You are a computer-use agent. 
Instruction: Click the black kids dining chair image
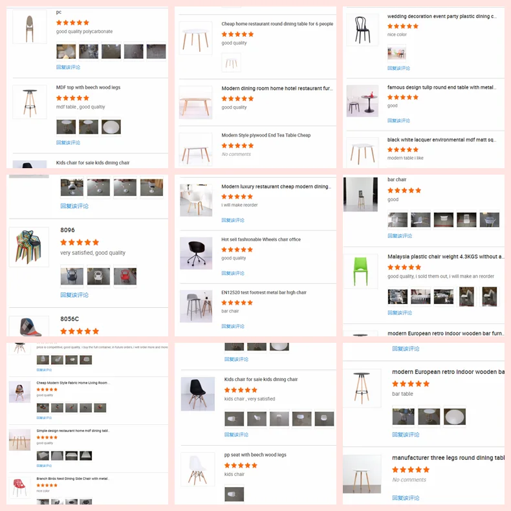tap(198, 394)
